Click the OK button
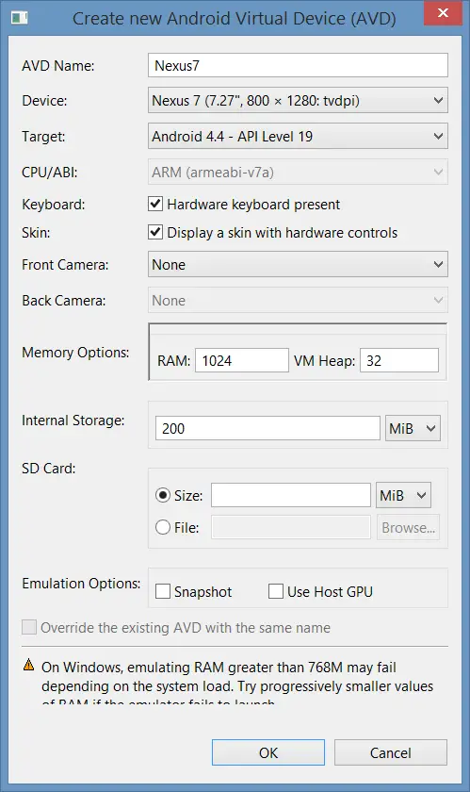Image resolution: width=470 pixels, height=792 pixels. click(268, 752)
